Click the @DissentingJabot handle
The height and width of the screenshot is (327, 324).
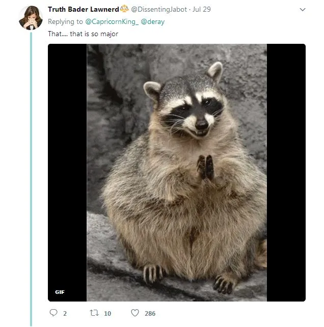tap(159, 9)
